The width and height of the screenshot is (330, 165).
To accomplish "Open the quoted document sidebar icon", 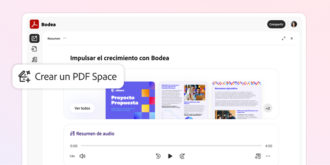I will [34, 49].
